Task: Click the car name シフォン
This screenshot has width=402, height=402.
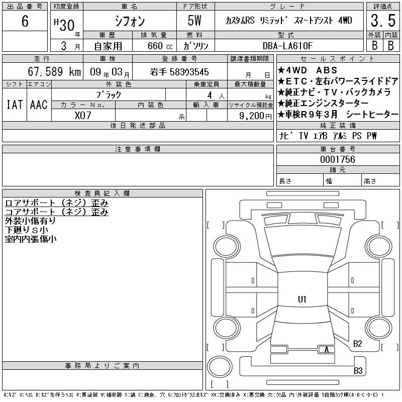Action: tap(129, 22)
